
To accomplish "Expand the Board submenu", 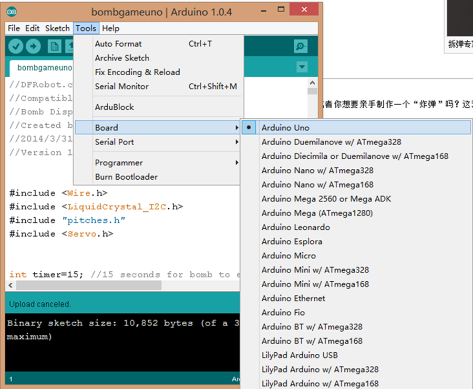I will click(x=158, y=128).
